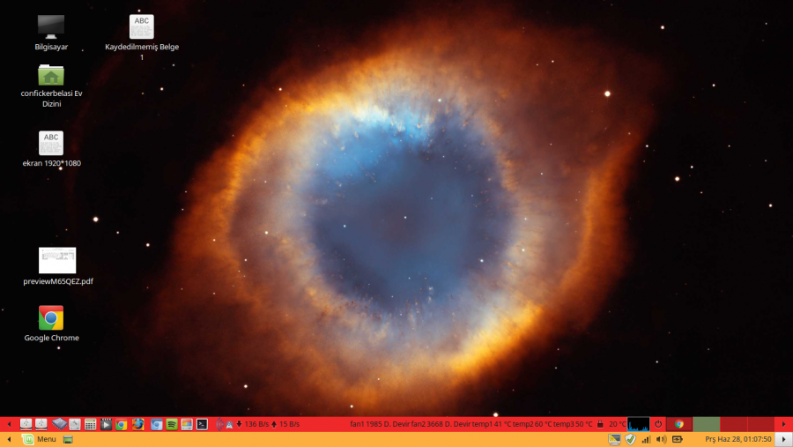793x447 pixels.
Task: Click the 15 B/s upload speed
Action: (289, 424)
